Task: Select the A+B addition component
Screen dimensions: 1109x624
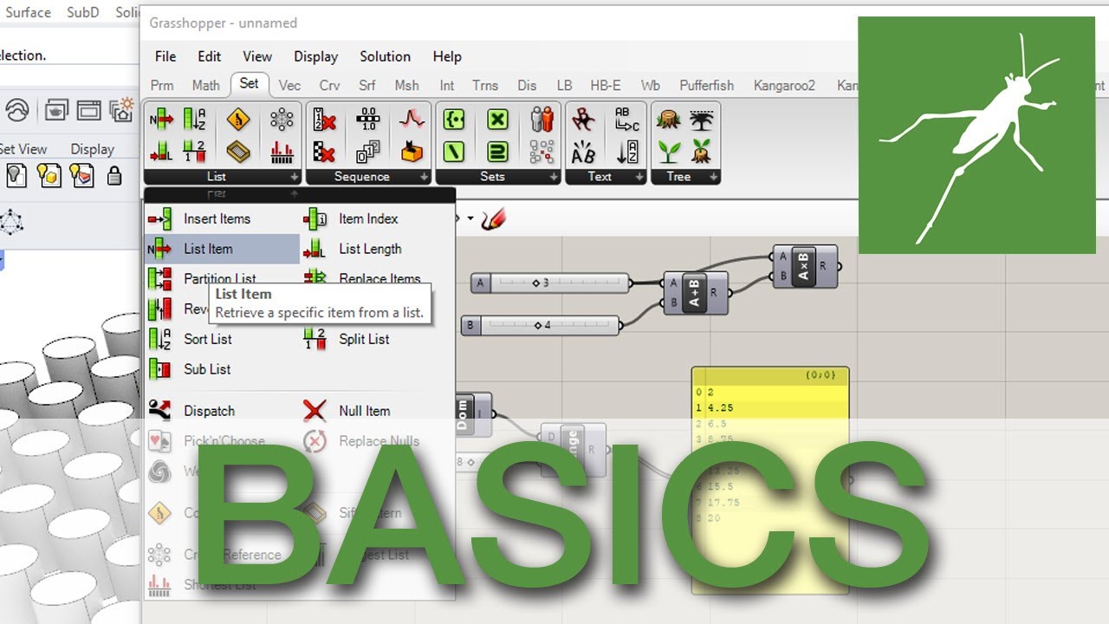Action: tap(696, 293)
